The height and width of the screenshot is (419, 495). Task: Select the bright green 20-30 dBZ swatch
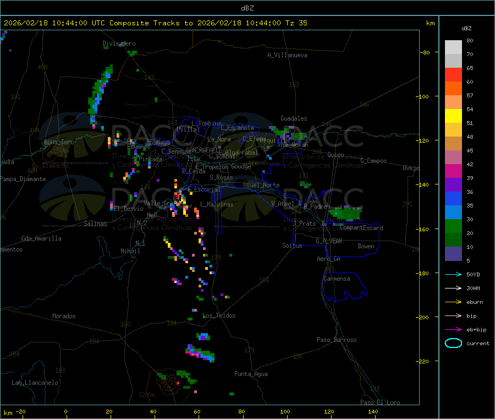(453, 226)
